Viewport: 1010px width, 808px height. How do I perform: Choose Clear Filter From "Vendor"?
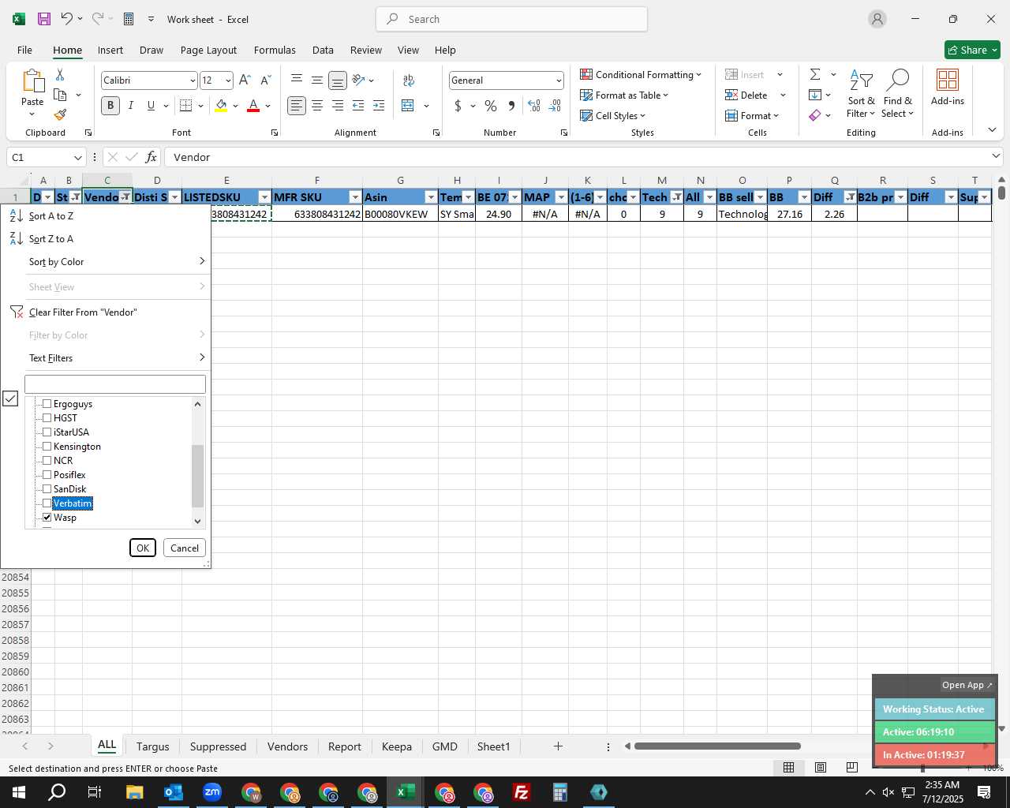[x=83, y=312]
